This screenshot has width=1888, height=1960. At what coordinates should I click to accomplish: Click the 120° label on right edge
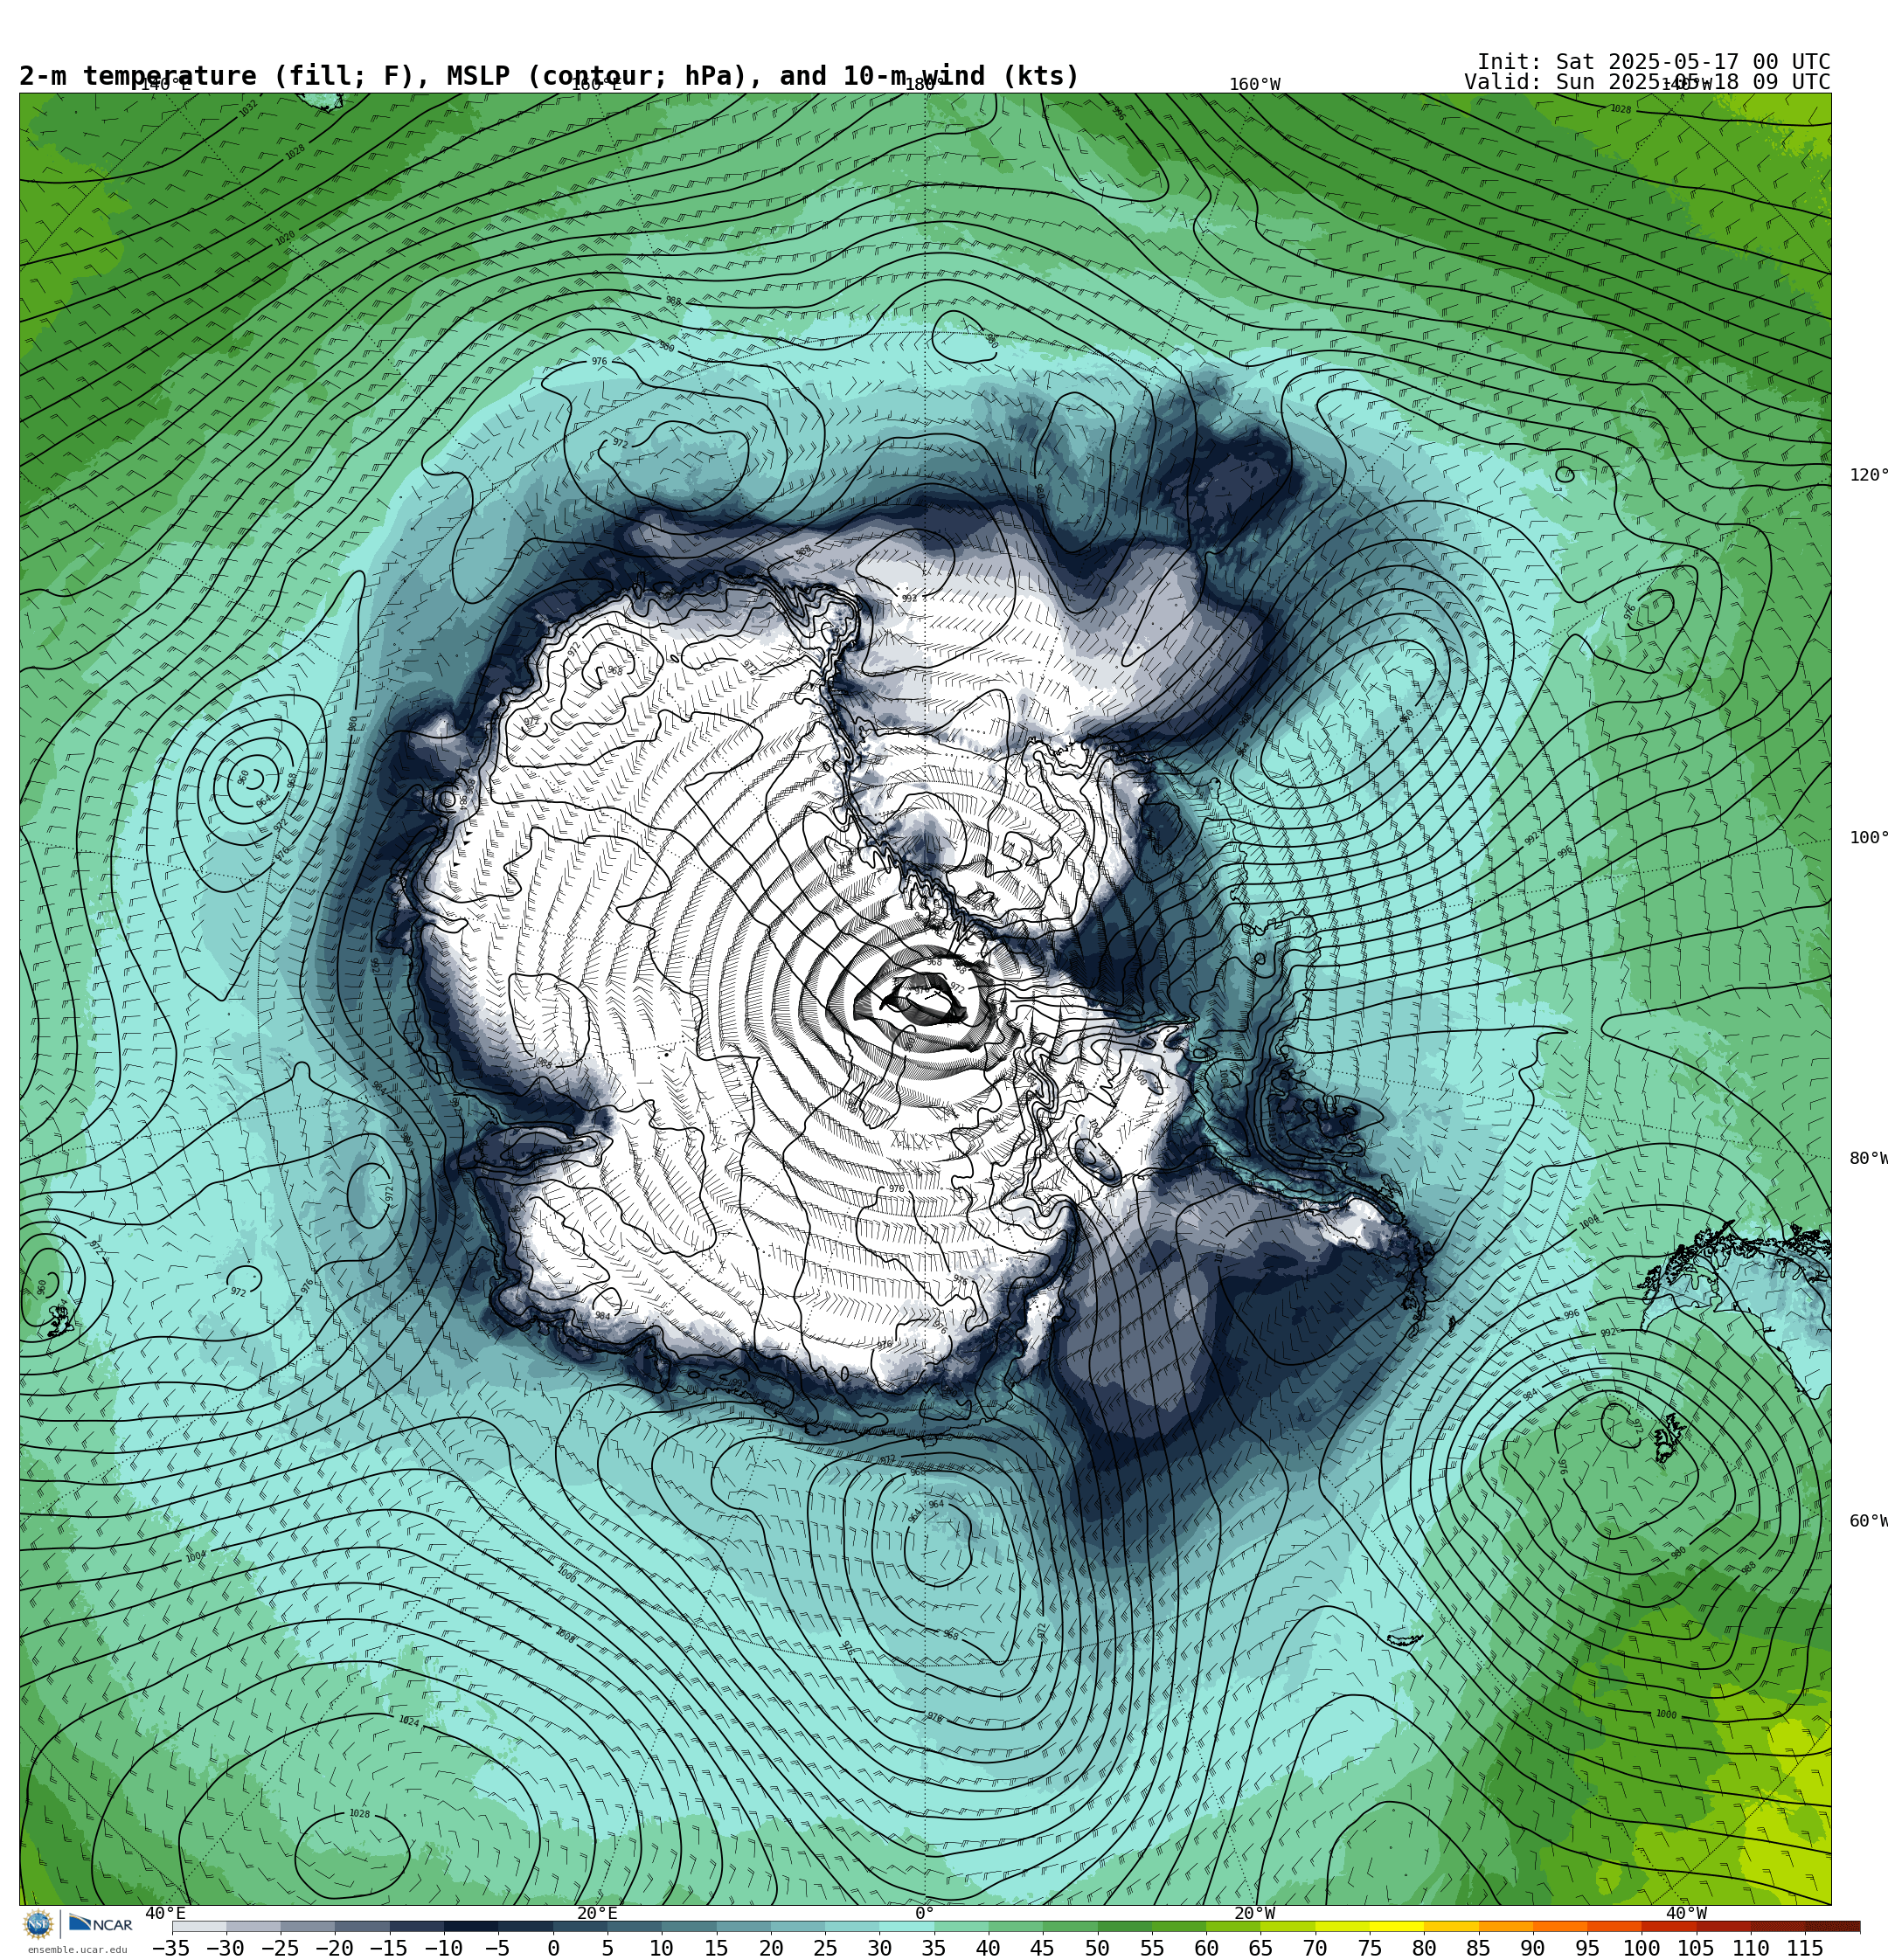pyautogui.click(x=1868, y=475)
